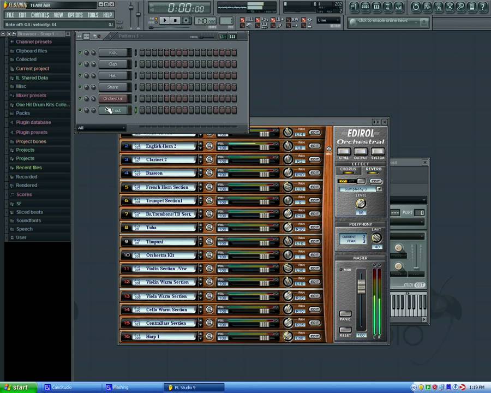Start playback with the play button
Screen dimensions: 491x393
coord(165,21)
